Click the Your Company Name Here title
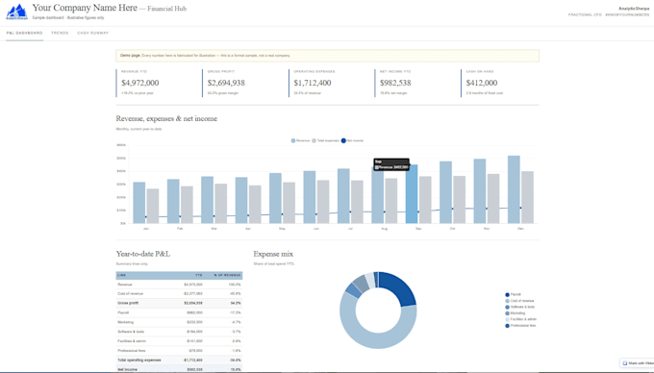The image size is (654, 373). click(85, 8)
